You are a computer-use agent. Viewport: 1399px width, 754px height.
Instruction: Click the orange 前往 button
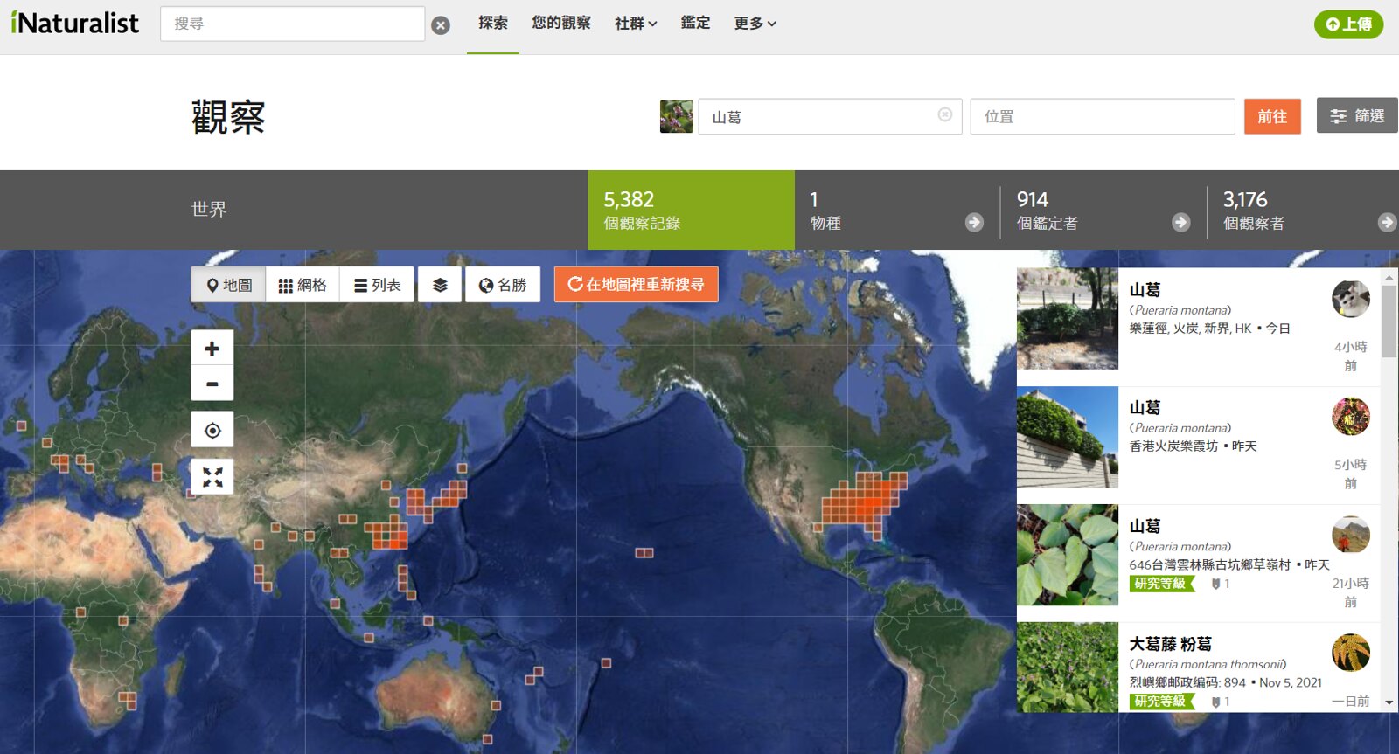click(x=1272, y=116)
